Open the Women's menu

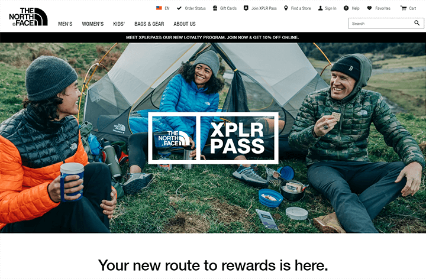93,24
